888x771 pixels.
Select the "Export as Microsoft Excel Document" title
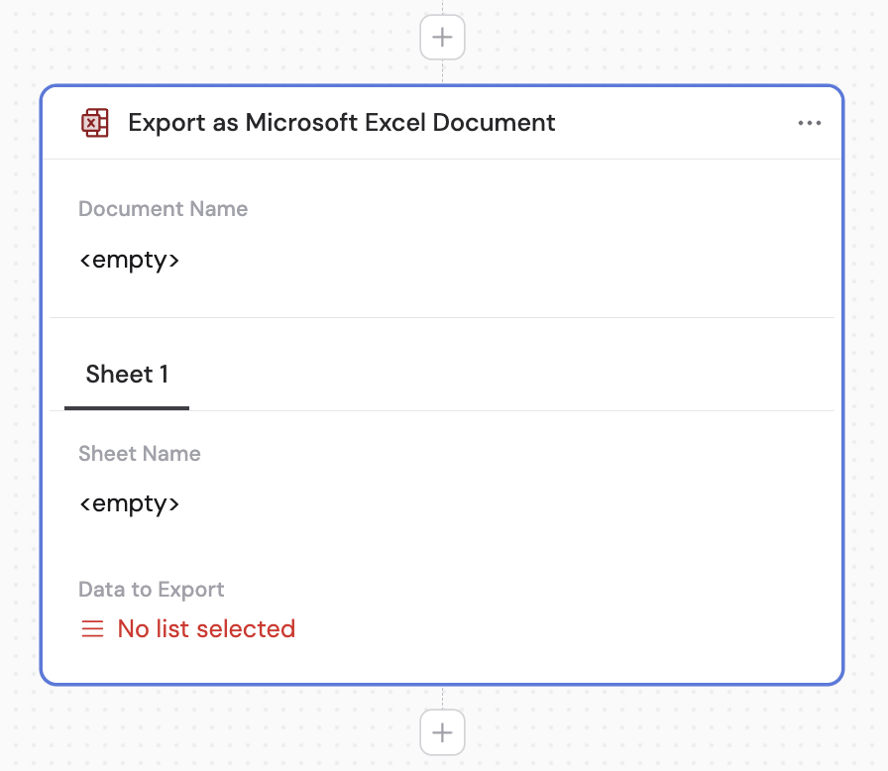(341, 122)
